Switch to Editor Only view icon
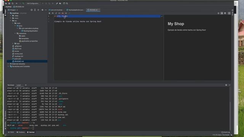The width and height of the screenshot is (244, 137). coord(218,13)
